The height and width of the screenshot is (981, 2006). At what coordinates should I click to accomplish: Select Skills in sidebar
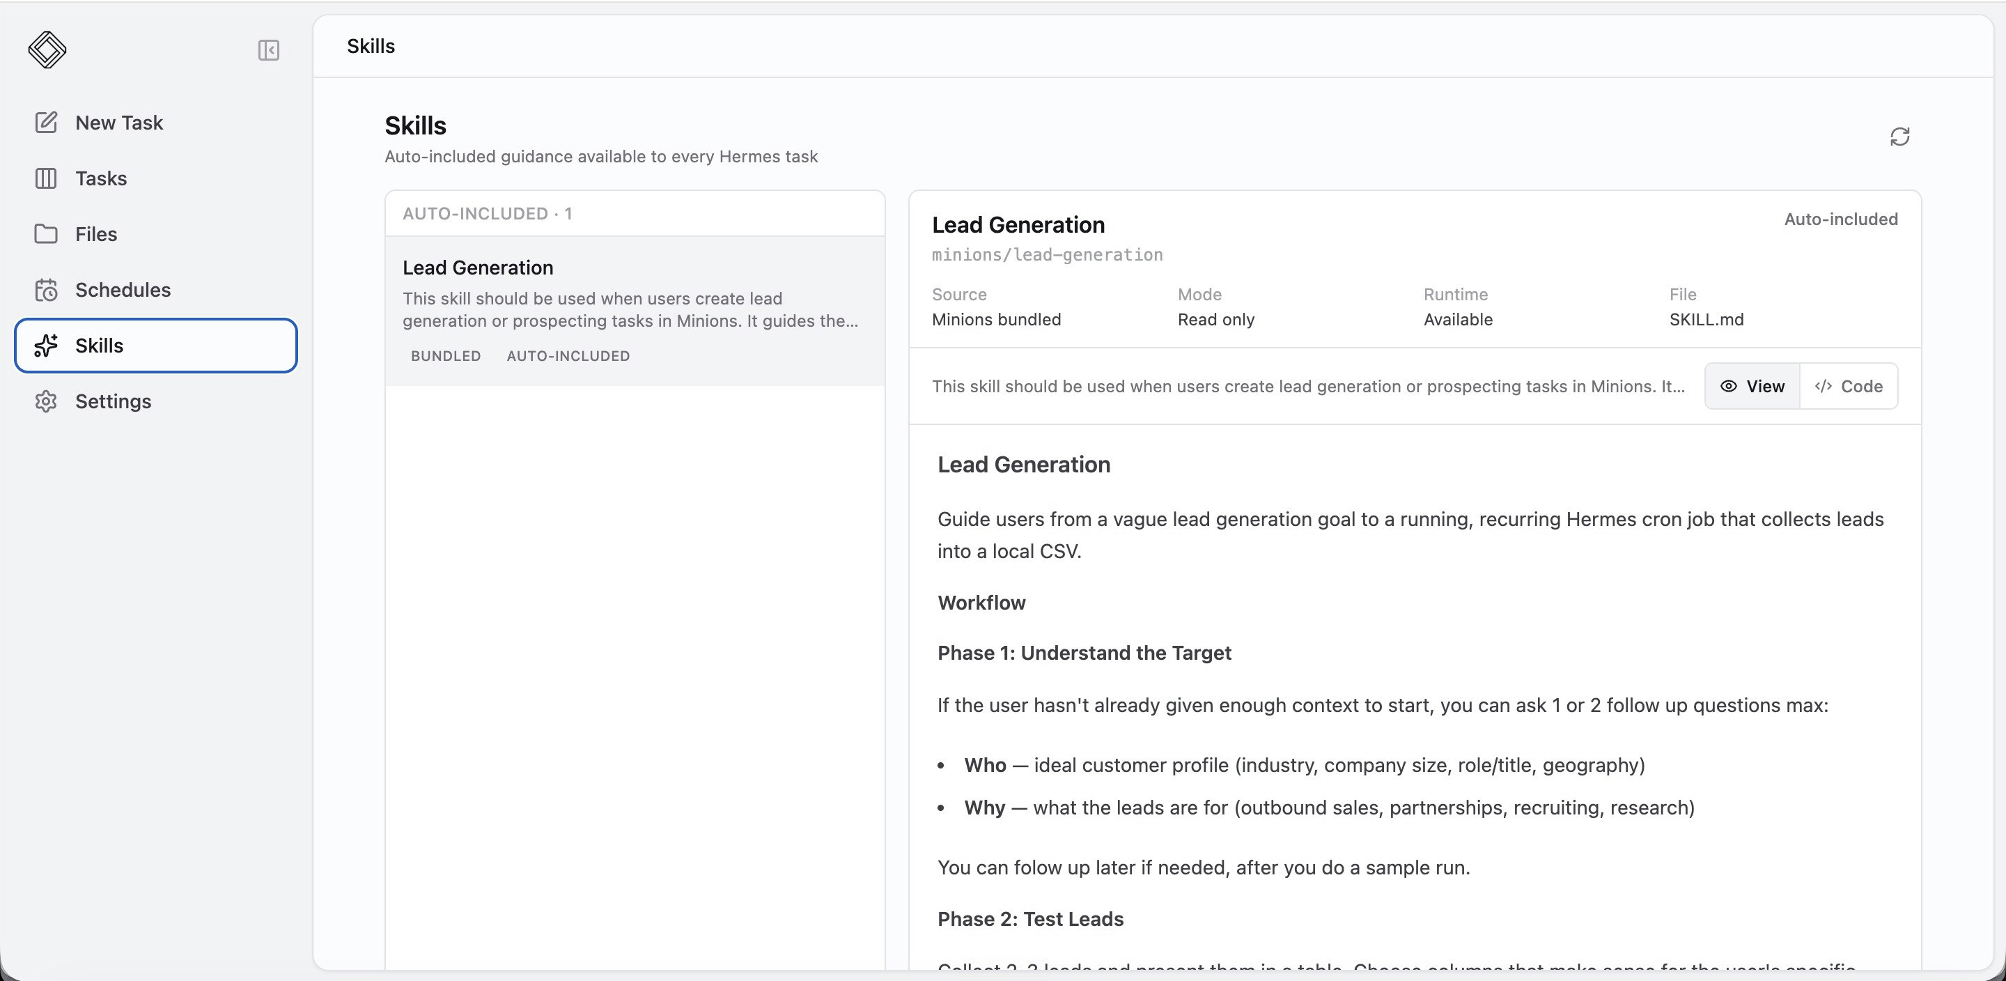pos(156,345)
